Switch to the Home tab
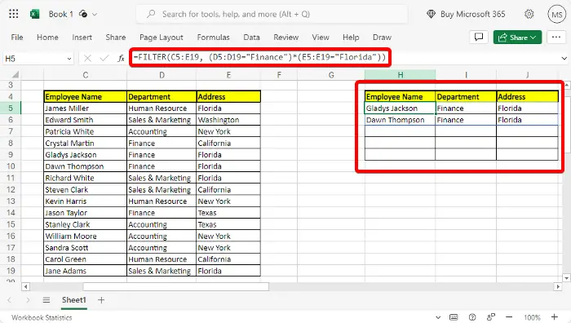Screen dimensions: 571x323 [x=47, y=38]
